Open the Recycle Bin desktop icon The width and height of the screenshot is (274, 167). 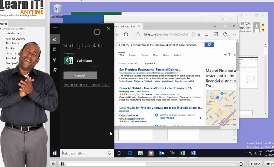(x=57, y=11)
